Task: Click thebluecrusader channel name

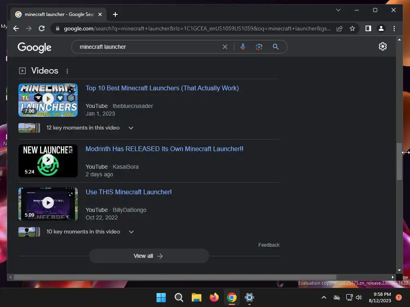Action: [x=133, y=106]
